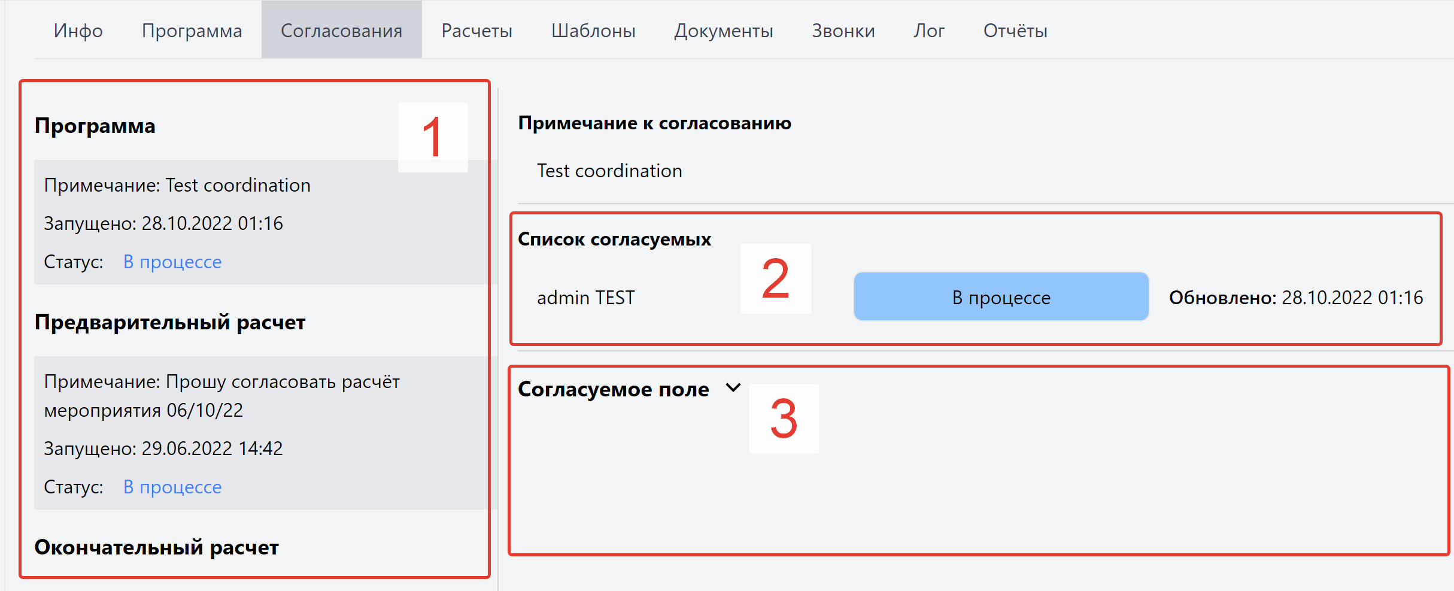Select the Согласования tab

[x=341, y=31]
